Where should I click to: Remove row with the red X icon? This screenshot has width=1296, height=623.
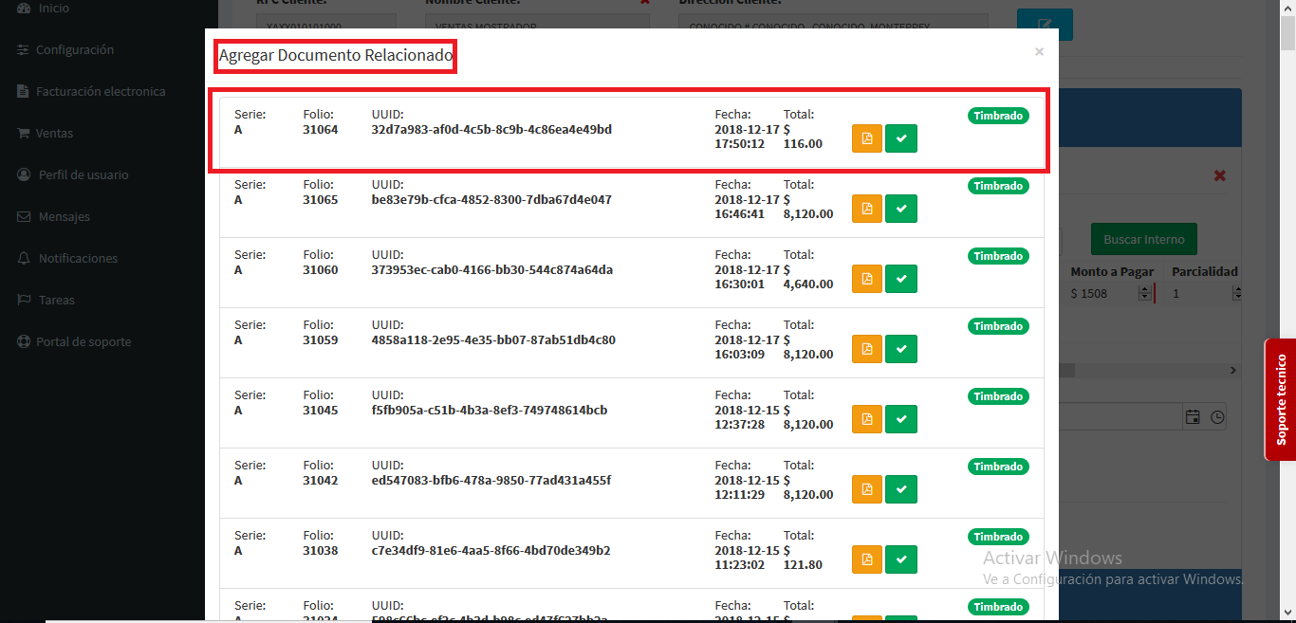pos(1220,175)
